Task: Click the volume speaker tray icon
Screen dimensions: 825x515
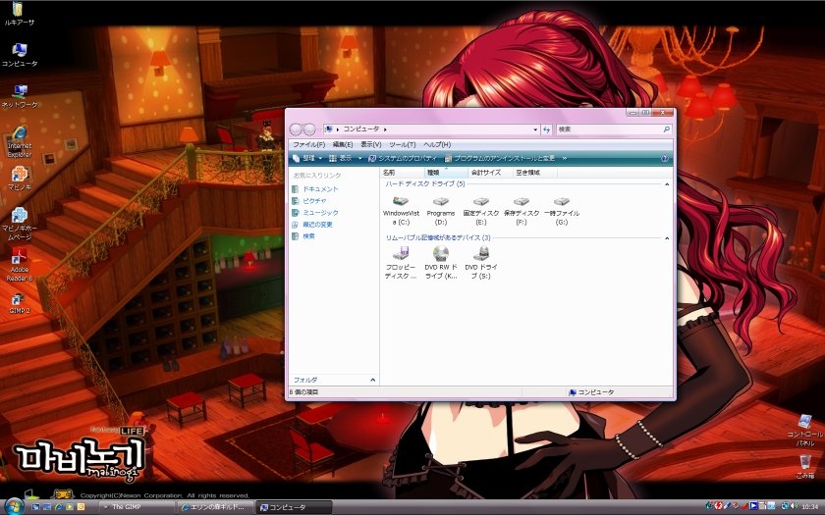Action: (x=793, y=506)
